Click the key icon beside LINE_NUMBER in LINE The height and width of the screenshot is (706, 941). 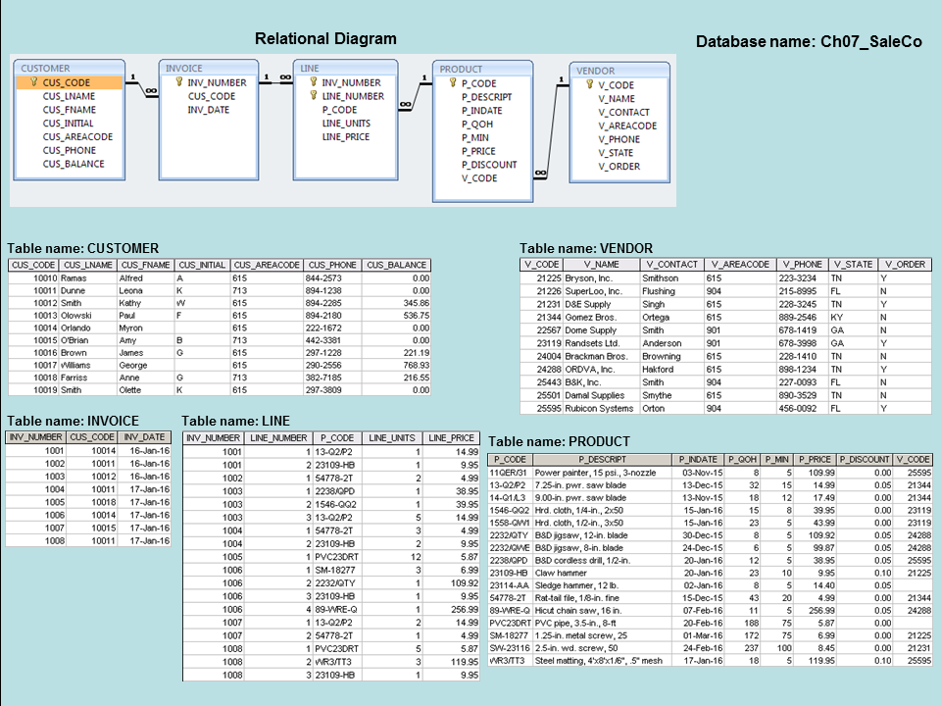pos(313,96)
